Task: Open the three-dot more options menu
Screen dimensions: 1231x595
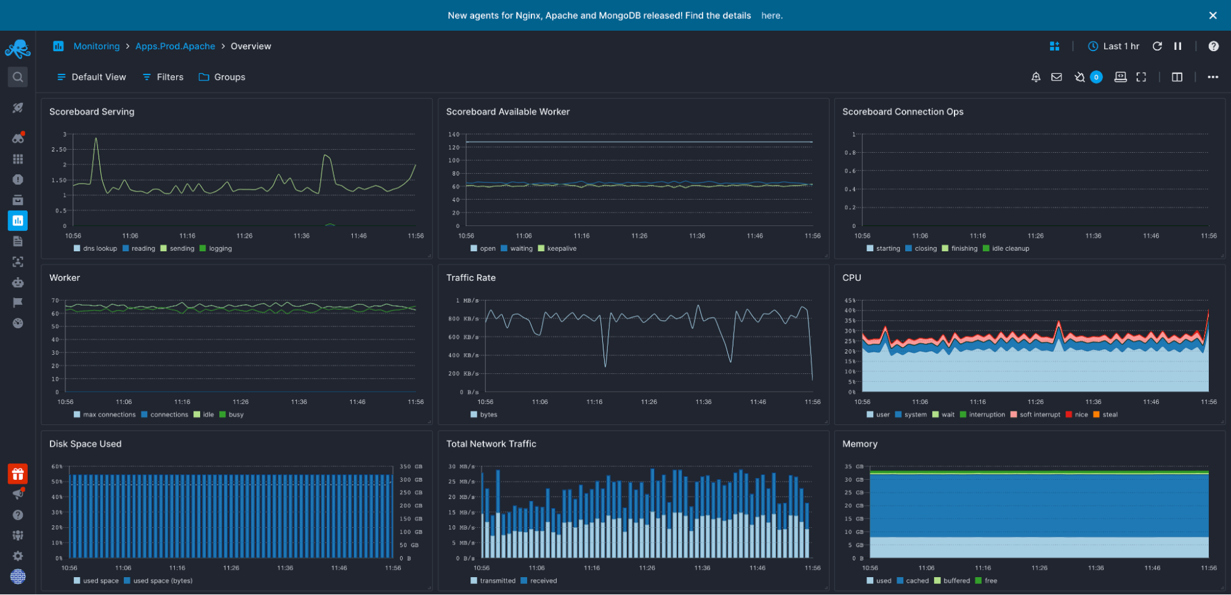Action: coord(1213,77)
